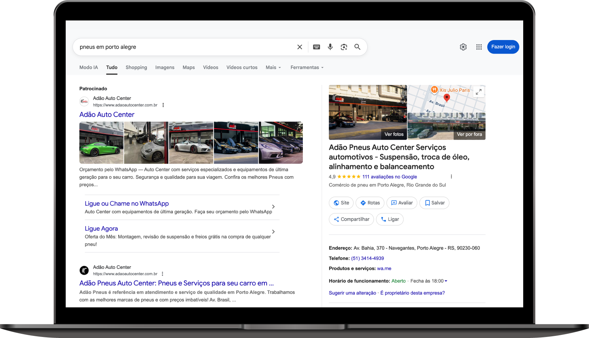Open the ad photo of the silver car in garage
Screen dimensions: 589x338
coord(146,143)
